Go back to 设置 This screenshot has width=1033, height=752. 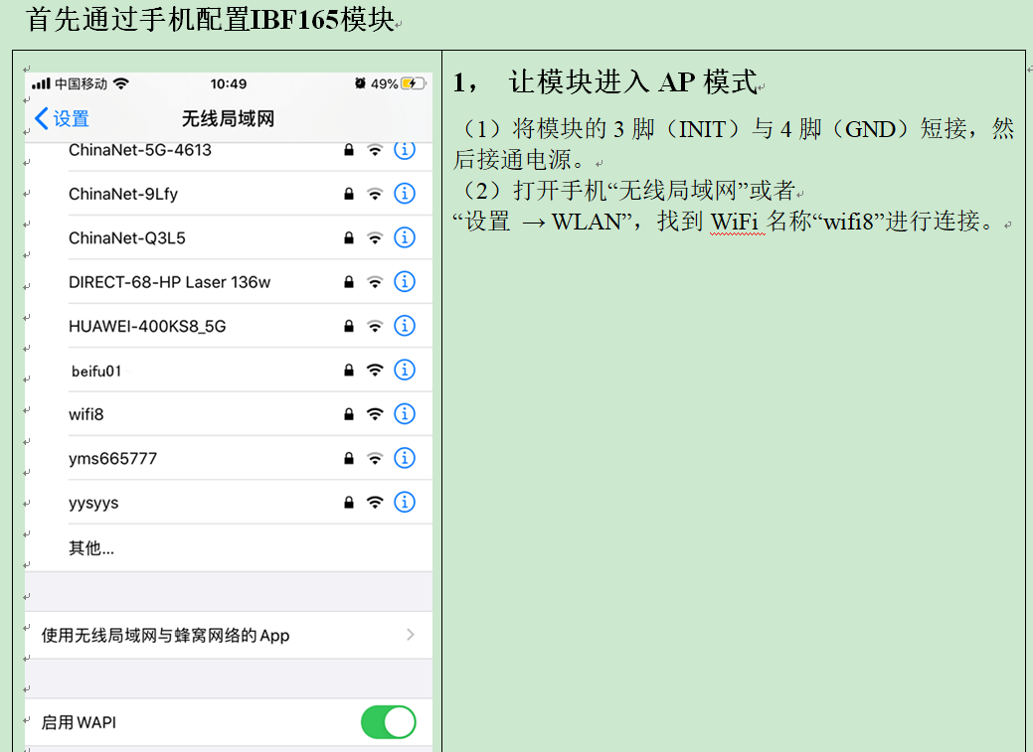coord(62,119)
